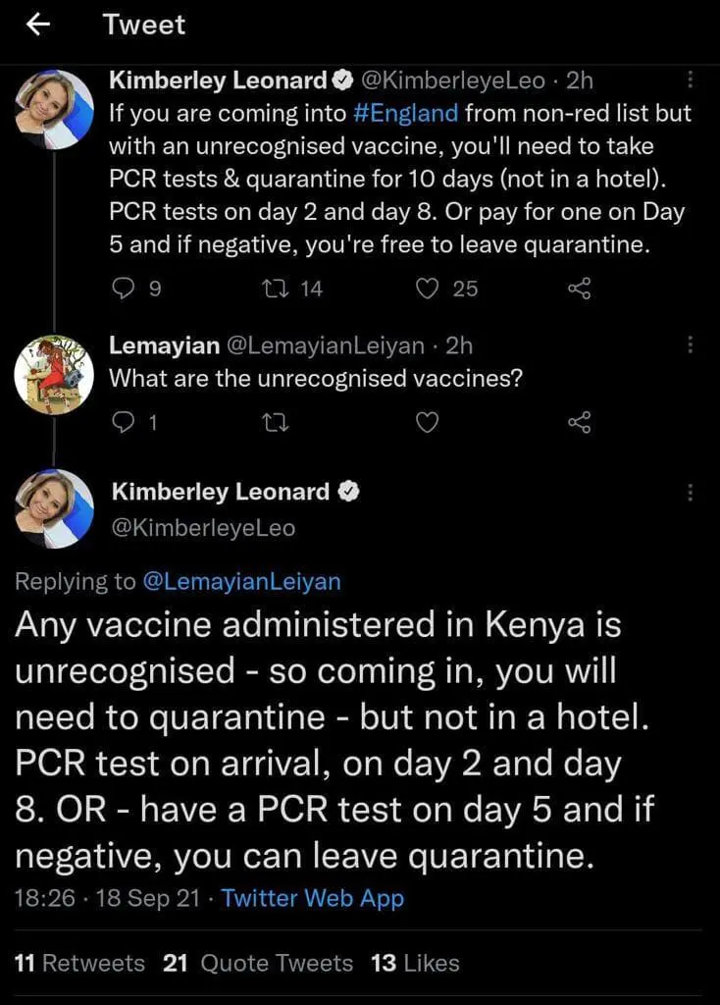Open more options on the main tweet
720x1005 pixels.
pos(690,493)
